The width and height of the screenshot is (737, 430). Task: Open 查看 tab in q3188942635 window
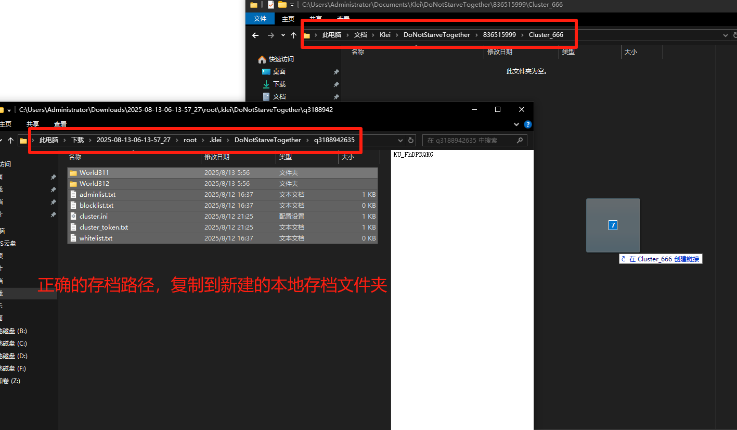(x=60, y=124)
